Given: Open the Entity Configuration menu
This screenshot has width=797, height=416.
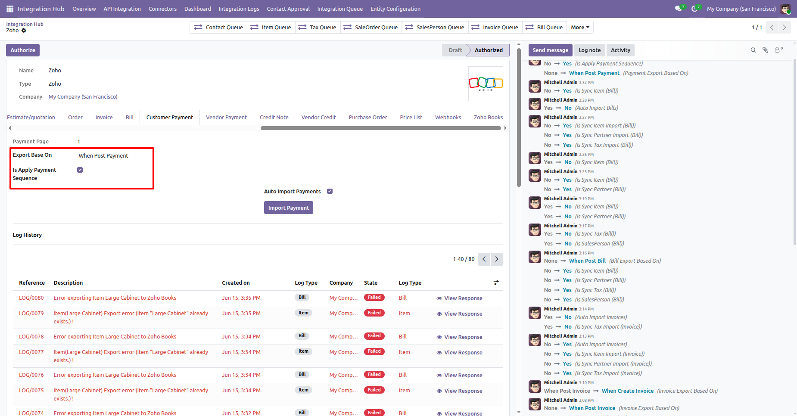Looking at the screenshot, I should 395,9.
